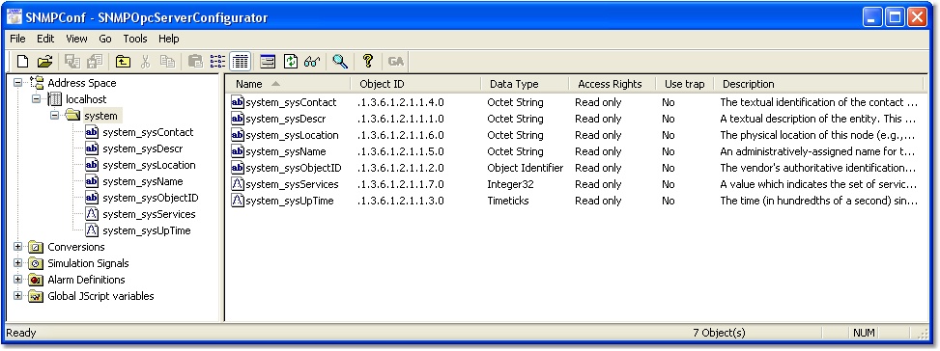Select localhost in the tree
The width and height of the screenshot is (940, 351).
click(x=86, y=99)
